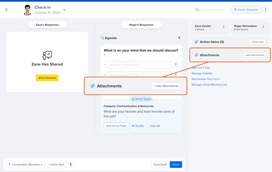This screenshot has height=172, width=272.
Task: Open the Check-in date dropdown arrow
Action: click(64, 10)
